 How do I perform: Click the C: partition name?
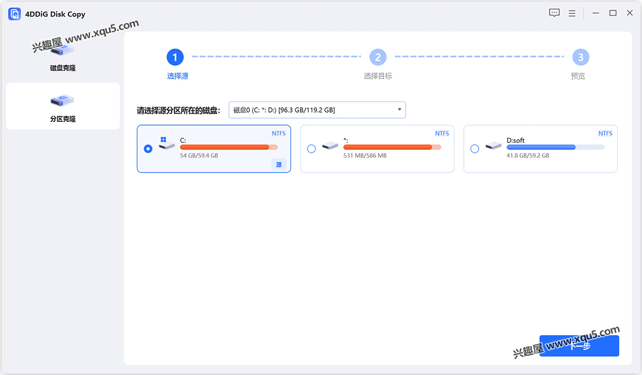coord(183,140)
